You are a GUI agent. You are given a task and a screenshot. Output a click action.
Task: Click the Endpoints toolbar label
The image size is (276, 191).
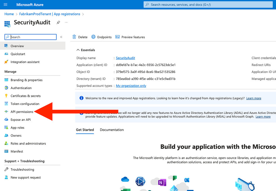[104, 37]
